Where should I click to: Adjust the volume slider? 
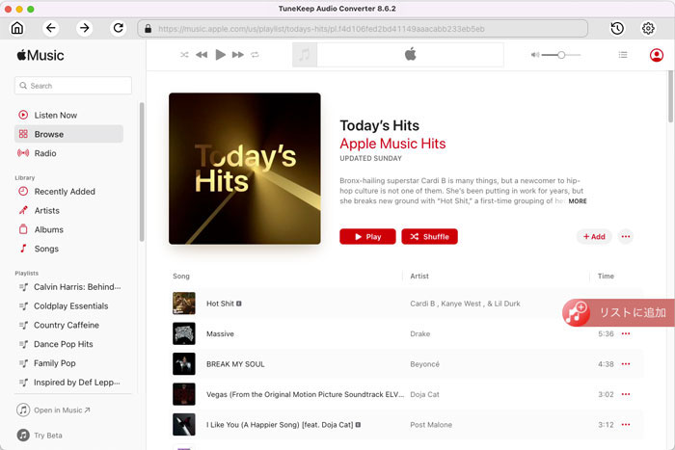click(561, 55)
